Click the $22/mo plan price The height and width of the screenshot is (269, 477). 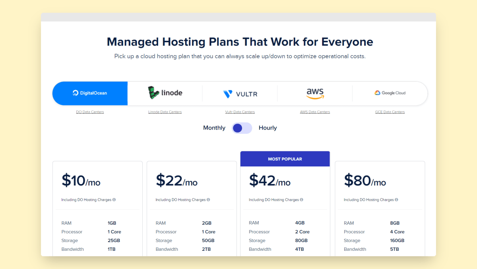pos(176,181)
